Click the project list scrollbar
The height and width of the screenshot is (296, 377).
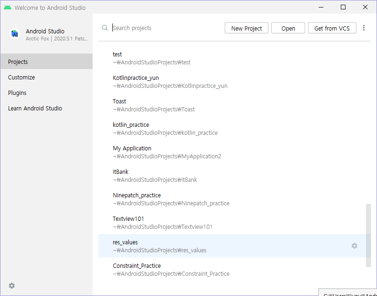[x=368, y=235]
